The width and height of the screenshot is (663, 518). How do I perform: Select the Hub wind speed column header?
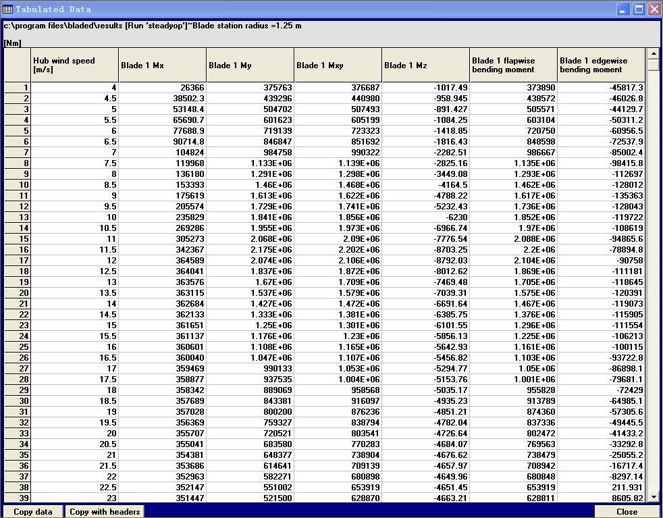pos(74,65)
